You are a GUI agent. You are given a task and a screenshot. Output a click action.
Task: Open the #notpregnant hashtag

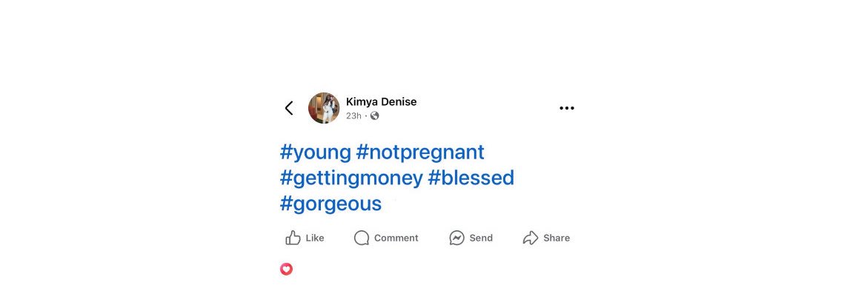(x=420, y=152)
